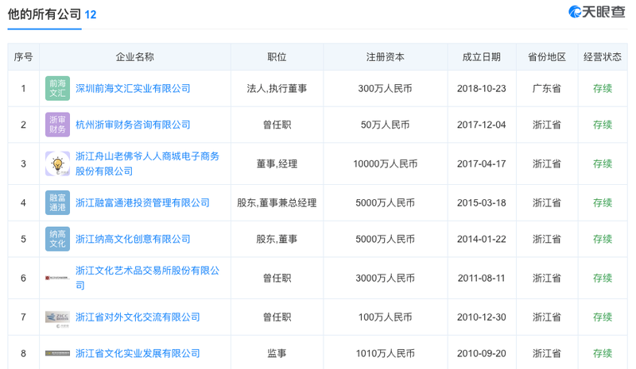This screenshot has height=369, width=636.
Task: Click the lightbulb logo of 老佛爷人人商城
Action: click(x=57, y=163)
